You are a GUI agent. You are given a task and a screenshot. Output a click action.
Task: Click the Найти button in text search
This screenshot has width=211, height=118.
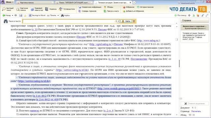pos(126,21)
